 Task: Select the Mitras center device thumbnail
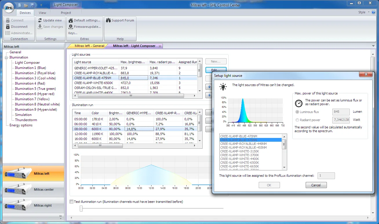17,190
